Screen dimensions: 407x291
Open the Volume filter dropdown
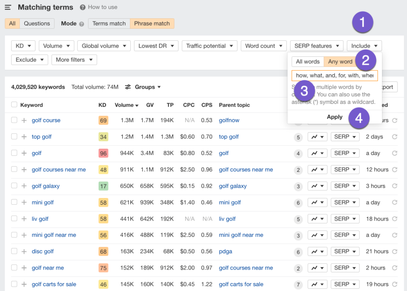coord(56,46)
